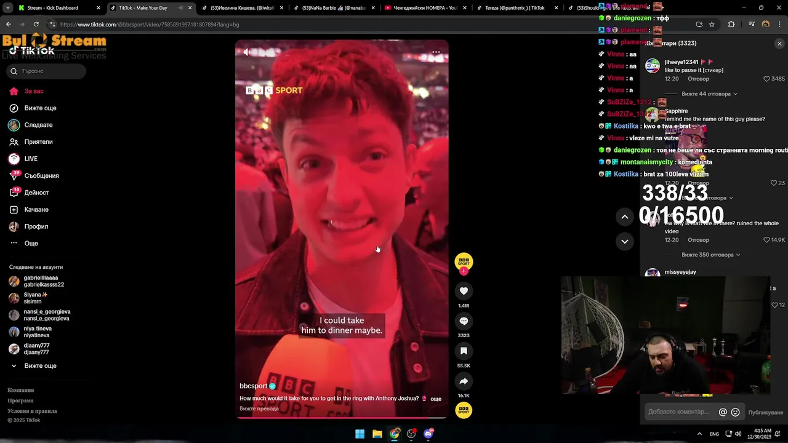The width and height of the screenshot is (788, 443).
Task: Open Company (Компания) footer link
Action: point(21,390)
